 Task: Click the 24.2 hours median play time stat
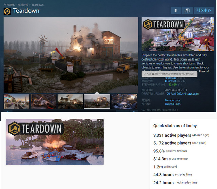point(175,183)
